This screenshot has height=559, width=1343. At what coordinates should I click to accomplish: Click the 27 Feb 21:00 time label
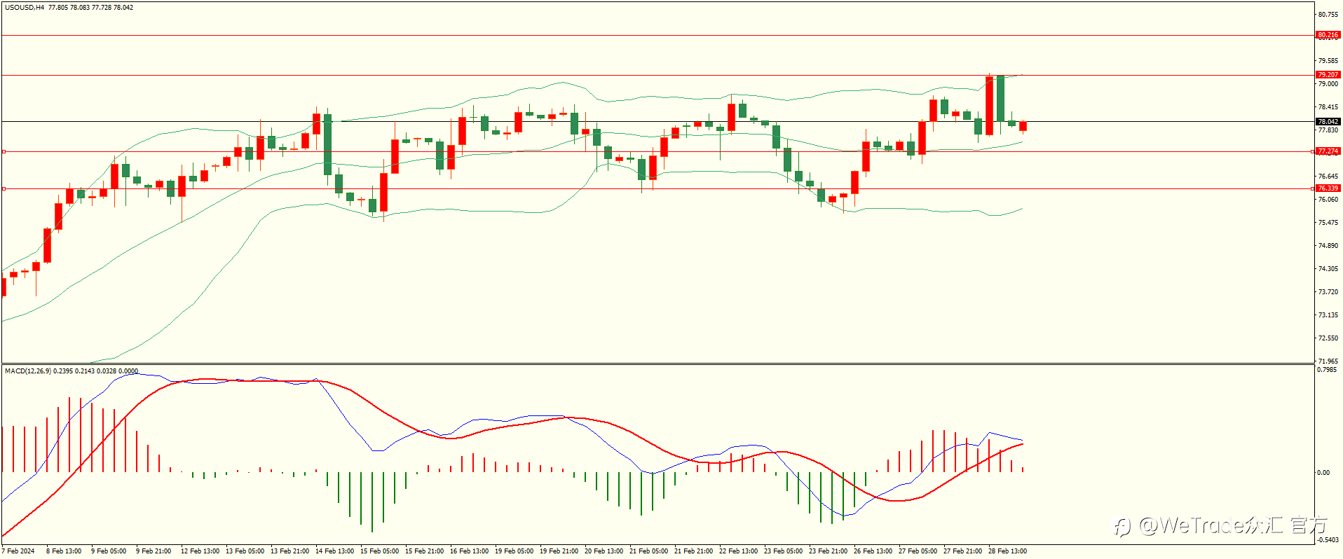[x=962, y=551]
